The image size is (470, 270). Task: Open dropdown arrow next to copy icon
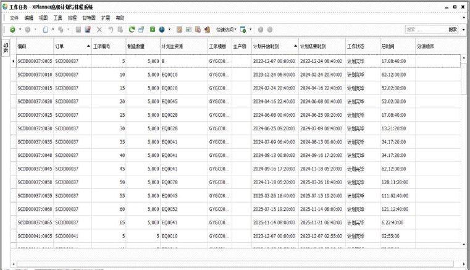[x=69, y=30]
